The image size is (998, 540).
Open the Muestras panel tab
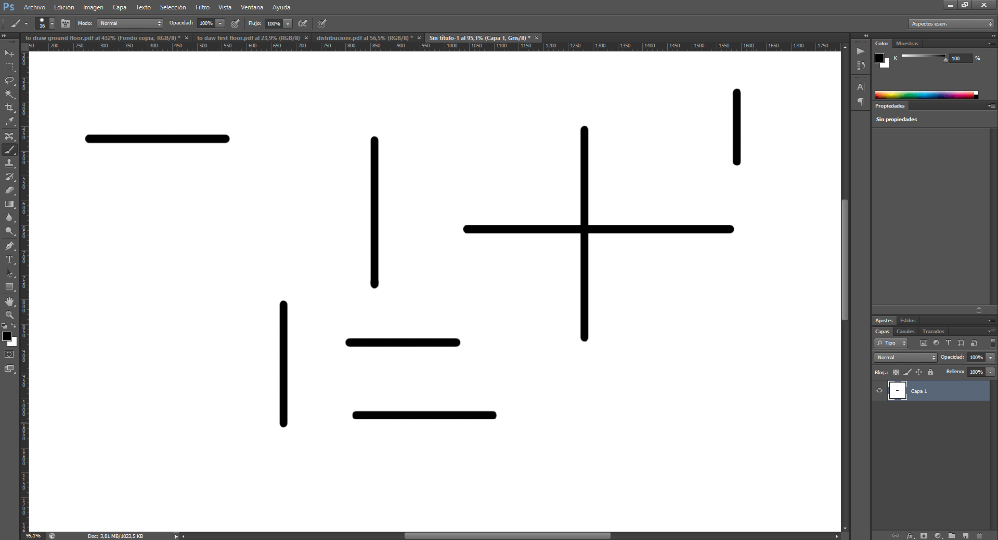tap(907, 44)
